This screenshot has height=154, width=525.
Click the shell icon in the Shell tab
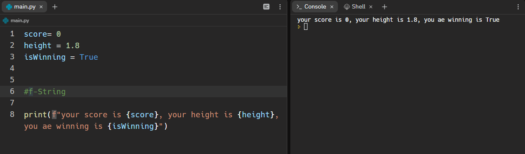click(347, 7)
